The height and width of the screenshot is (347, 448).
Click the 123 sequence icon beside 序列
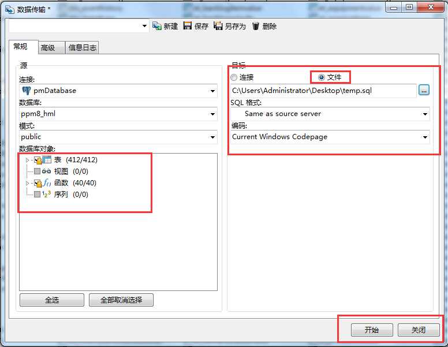coord(46,195)
